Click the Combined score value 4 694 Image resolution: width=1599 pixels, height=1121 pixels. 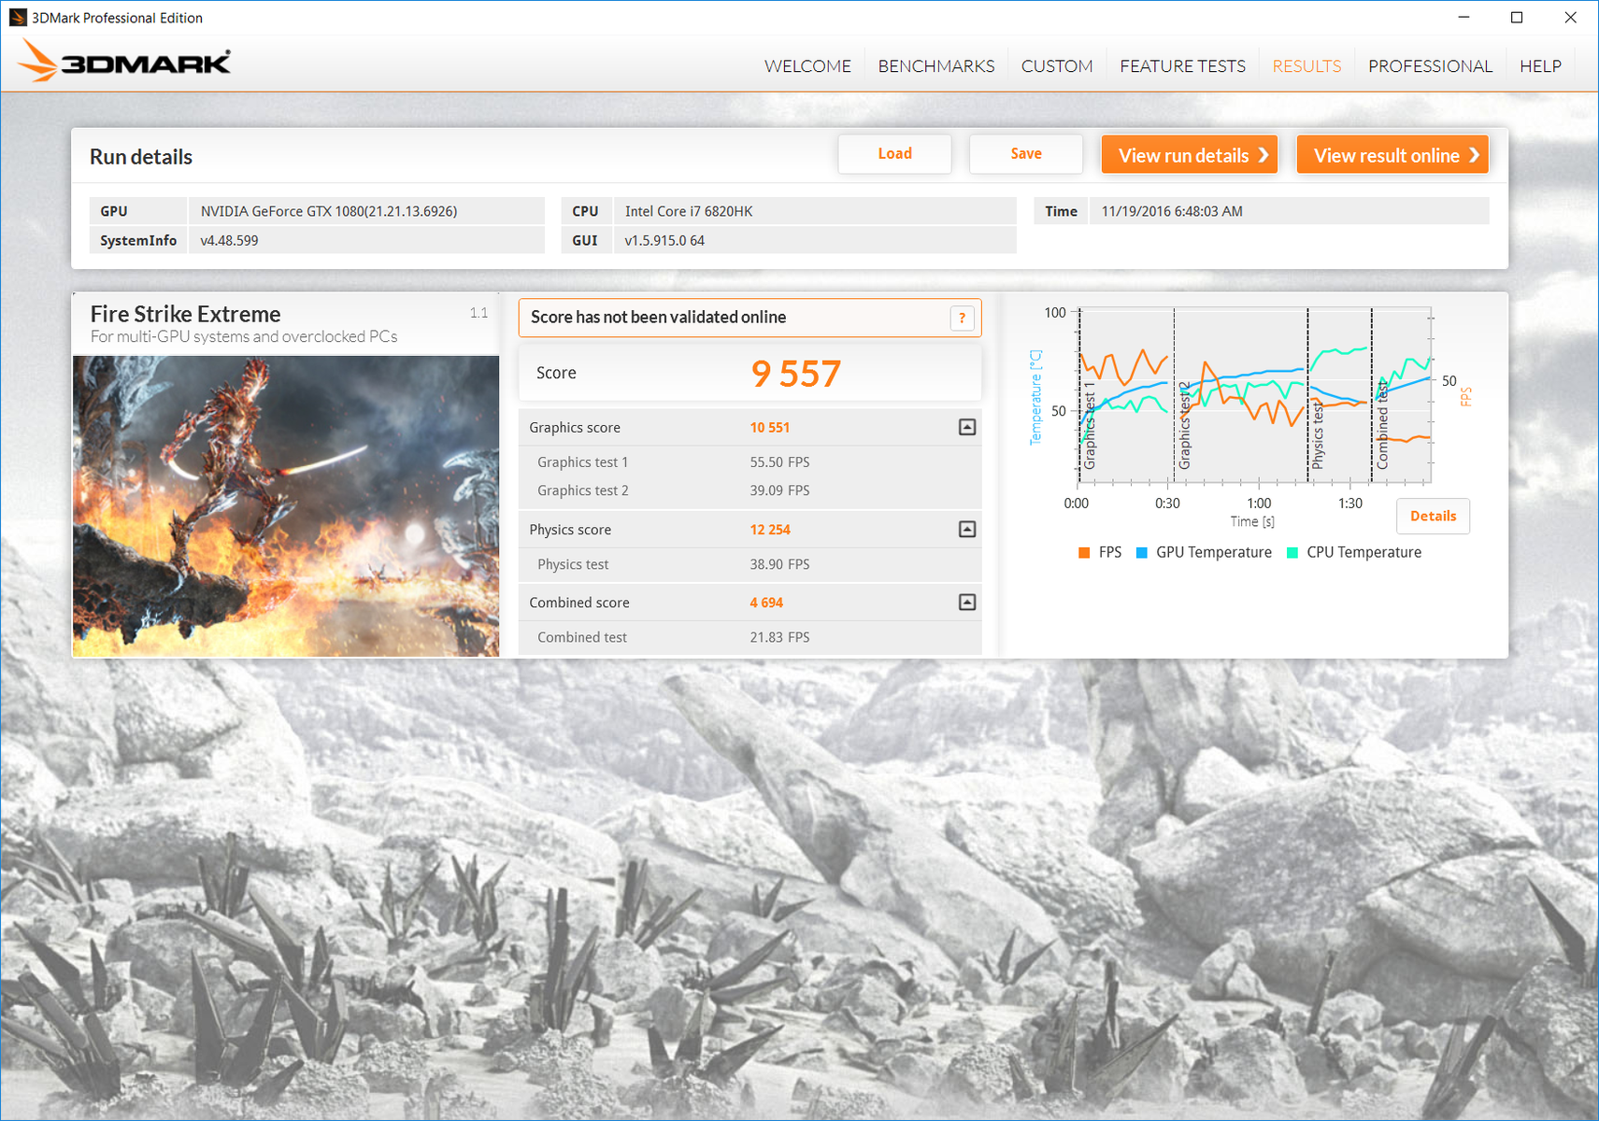[766, 603]
